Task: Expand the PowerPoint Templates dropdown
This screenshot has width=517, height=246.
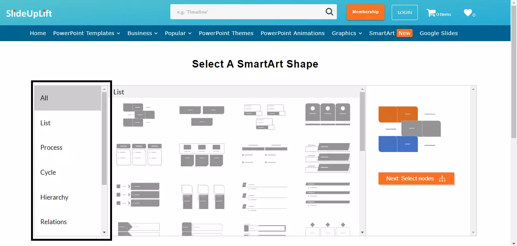Action: coord(87,33)
